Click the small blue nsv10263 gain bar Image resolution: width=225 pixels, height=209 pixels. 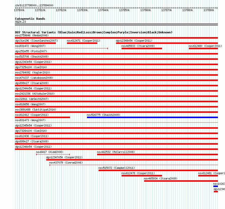[216, 186]
